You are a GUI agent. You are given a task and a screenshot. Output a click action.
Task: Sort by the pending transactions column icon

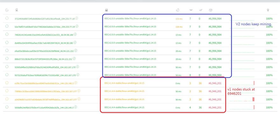click(x=200, y=10)
